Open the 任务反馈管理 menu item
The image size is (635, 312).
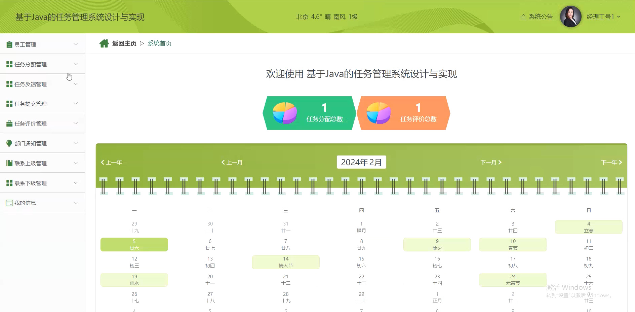pyautogui.click(x=42, y=84)
